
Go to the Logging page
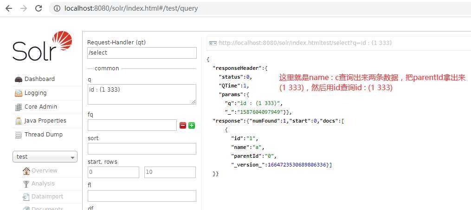35,93
